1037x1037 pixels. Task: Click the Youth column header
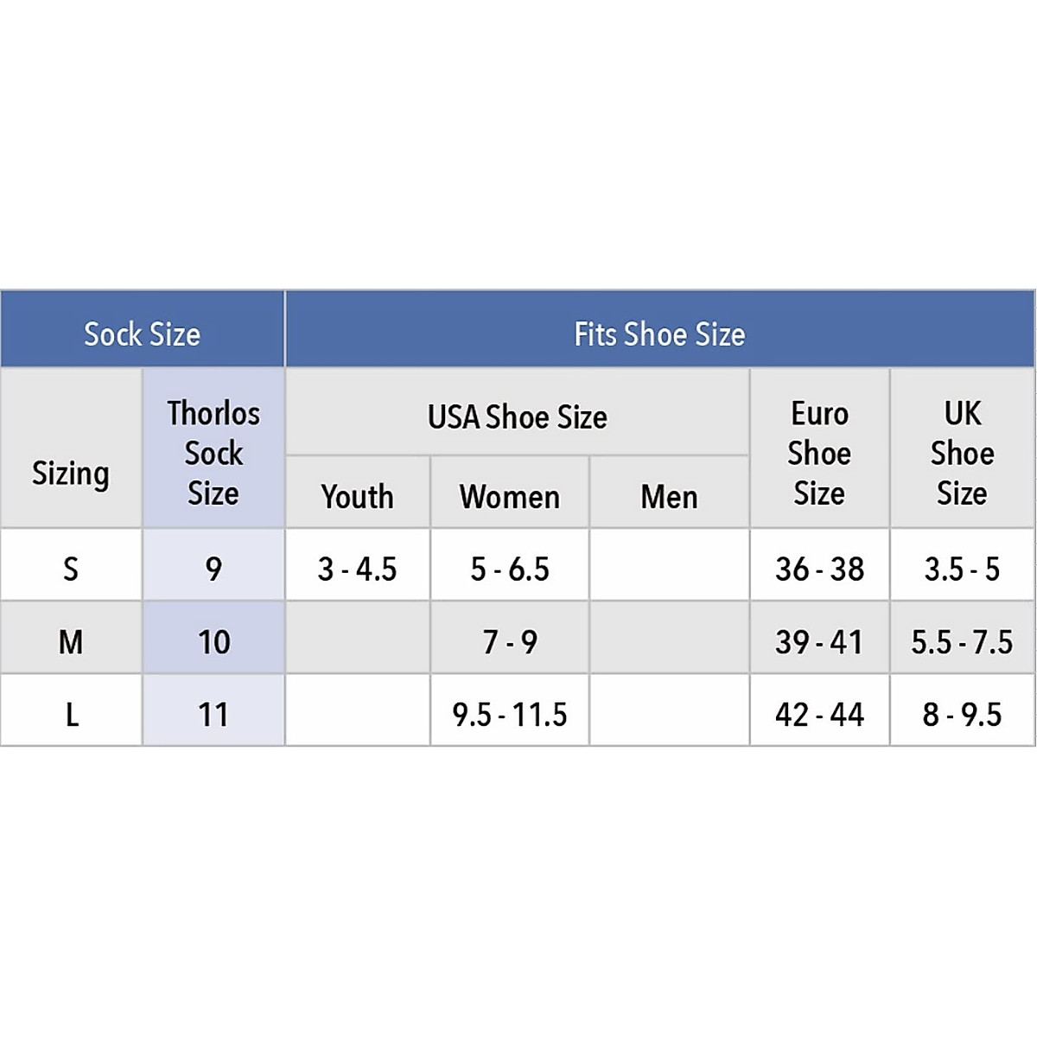coord(357,496)
